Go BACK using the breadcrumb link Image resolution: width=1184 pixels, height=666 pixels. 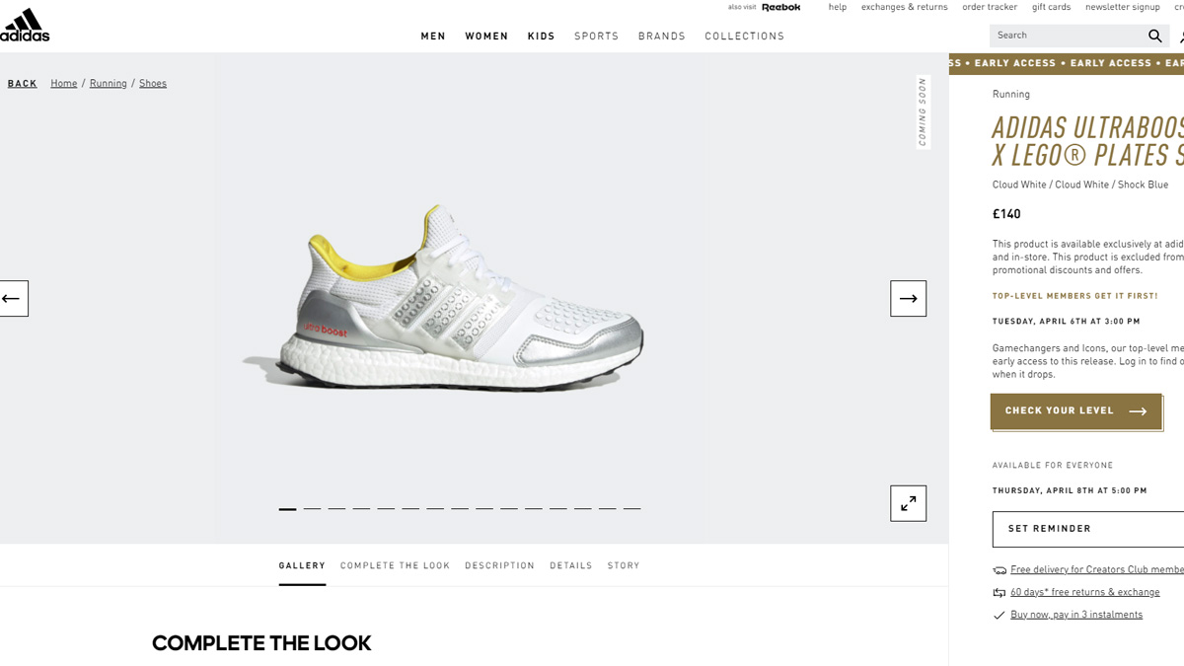coord(23,84)
